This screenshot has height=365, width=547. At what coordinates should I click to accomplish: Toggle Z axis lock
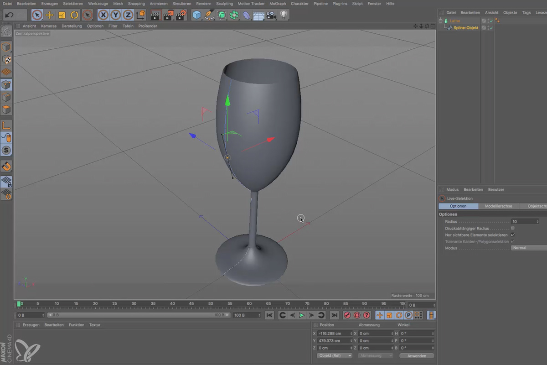128,15
